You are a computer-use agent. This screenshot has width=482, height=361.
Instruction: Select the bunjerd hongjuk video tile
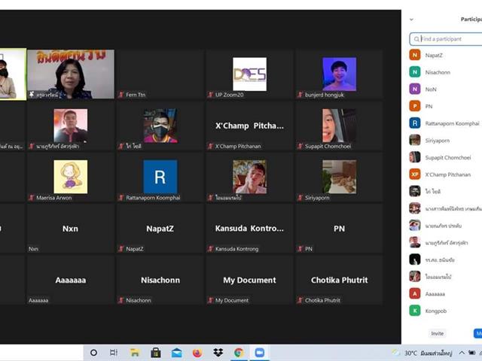(x=340, y=74)
